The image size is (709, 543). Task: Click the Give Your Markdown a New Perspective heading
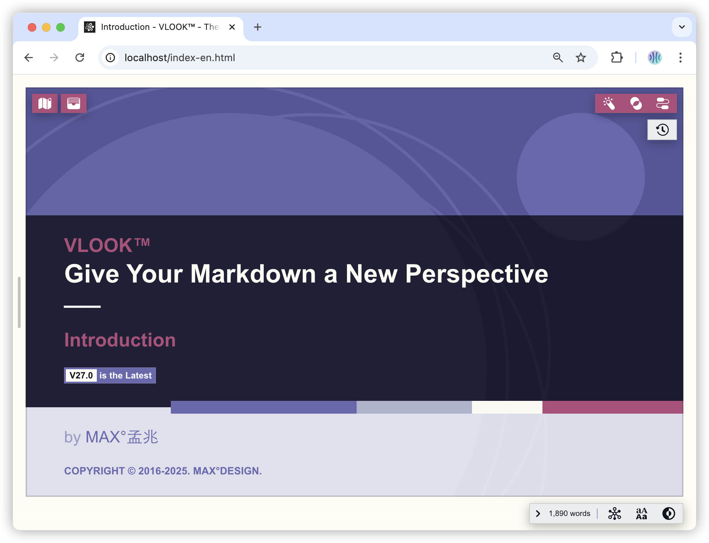pos(306,274)
